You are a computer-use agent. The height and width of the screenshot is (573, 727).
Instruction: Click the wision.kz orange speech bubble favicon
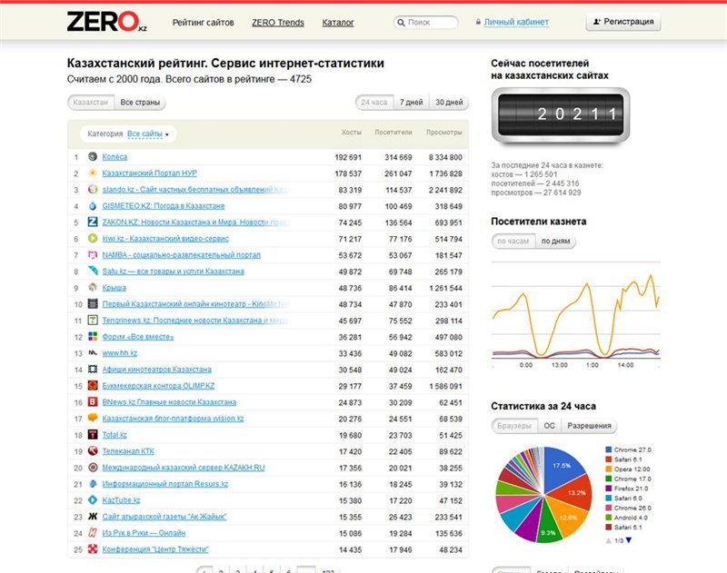coord(93,418)
